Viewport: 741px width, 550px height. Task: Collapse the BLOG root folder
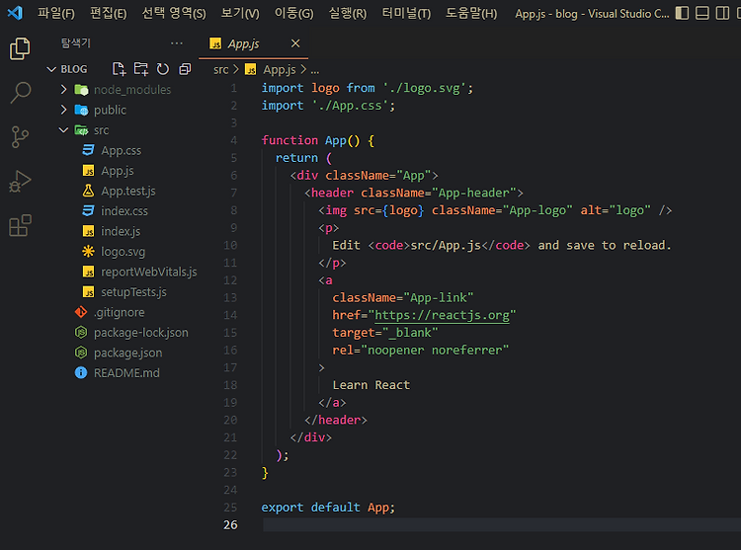(51, 69)
